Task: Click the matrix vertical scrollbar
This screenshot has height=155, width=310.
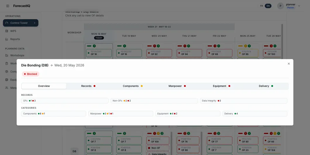Action: tap(282, 42)
